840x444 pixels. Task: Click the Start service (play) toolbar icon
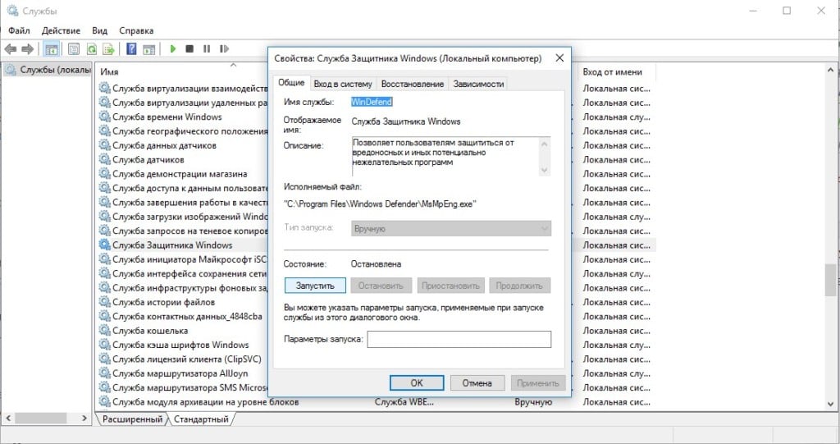(x=173, y=49)
